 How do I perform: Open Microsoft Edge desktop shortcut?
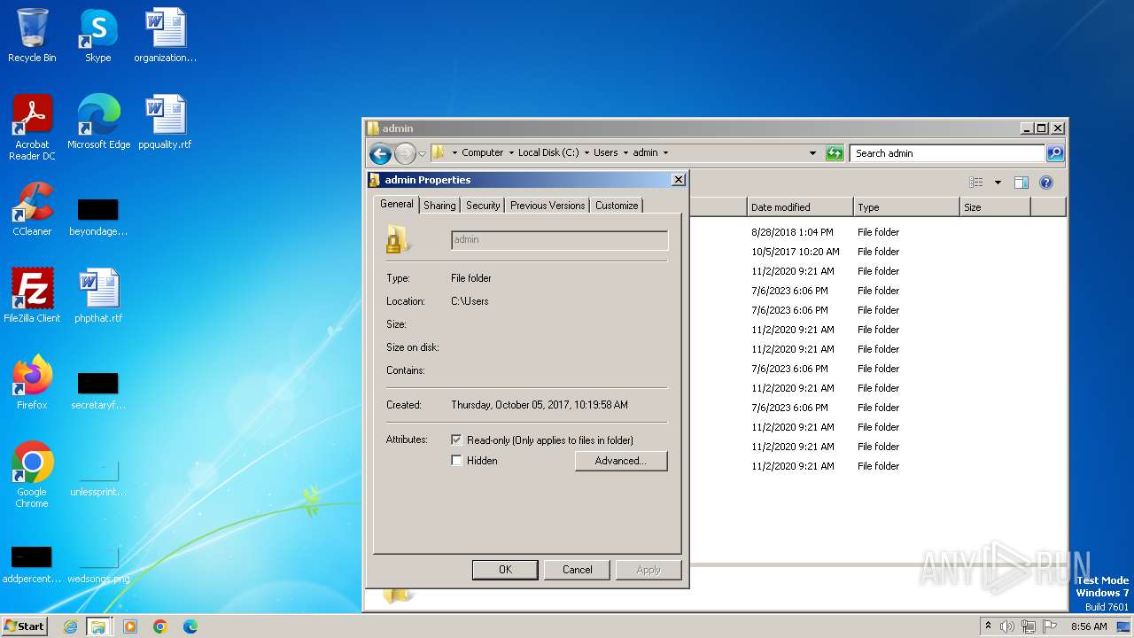[98, 121]
